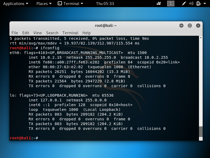Click the empty root@kali prompt at bottom

24,138
